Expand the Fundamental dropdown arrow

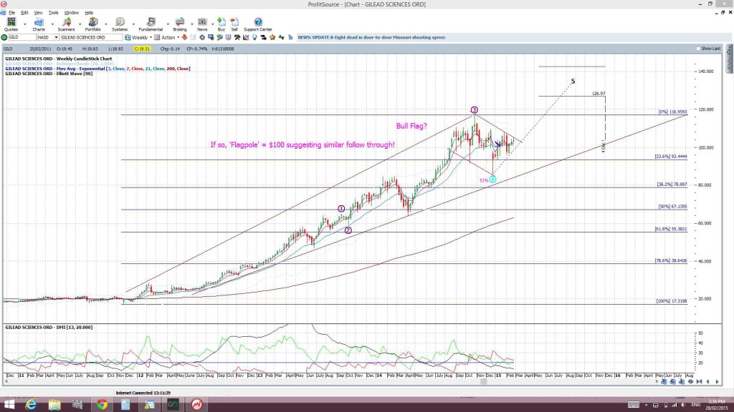(x=168, y=24)
